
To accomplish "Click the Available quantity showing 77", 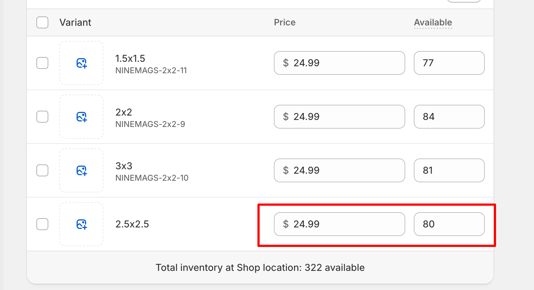I will [449, 63].
